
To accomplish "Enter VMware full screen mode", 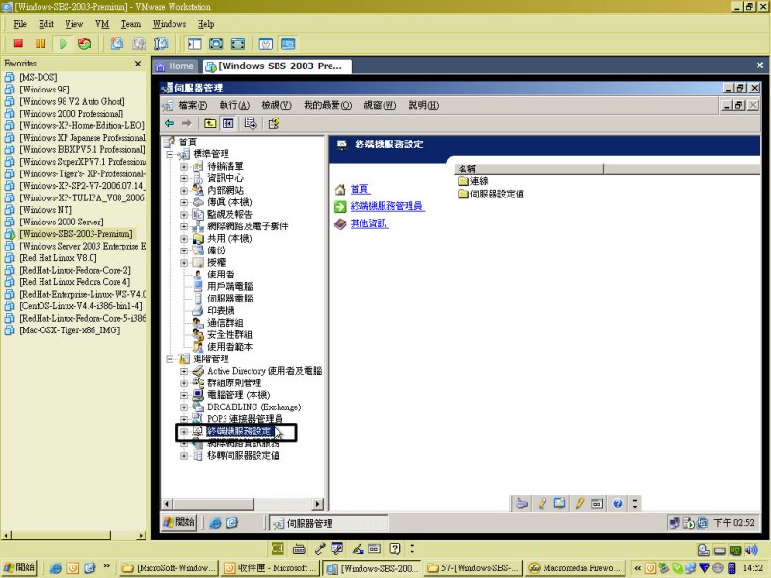I will tap(216, 43).
